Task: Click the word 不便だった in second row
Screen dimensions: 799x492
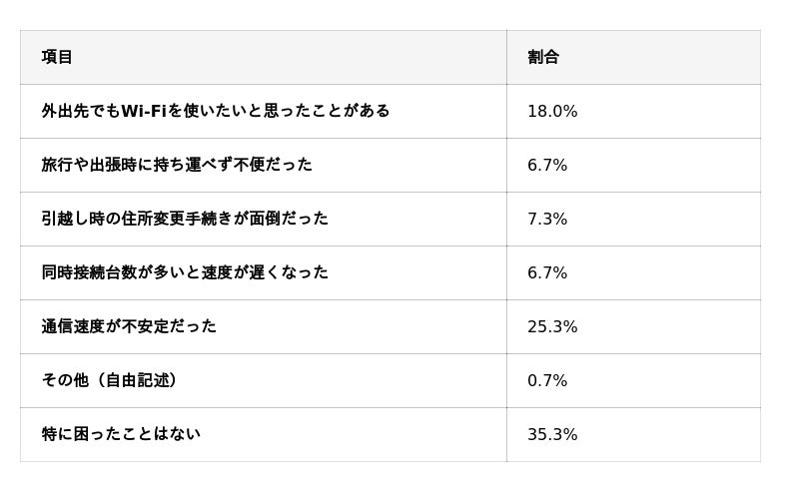Action: 273,165
